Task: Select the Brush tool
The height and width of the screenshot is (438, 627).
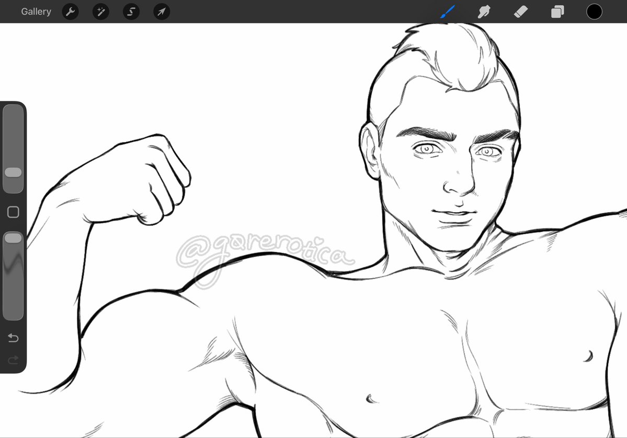Action: coord(448,11)
